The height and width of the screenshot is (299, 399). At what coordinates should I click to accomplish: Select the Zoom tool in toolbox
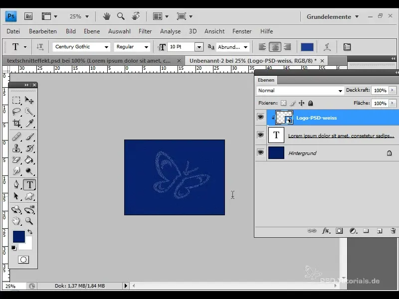(x=29, y=221)
